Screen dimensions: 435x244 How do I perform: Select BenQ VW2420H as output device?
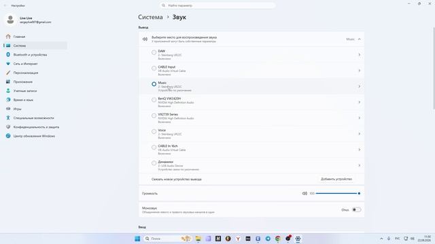(154, 100)
